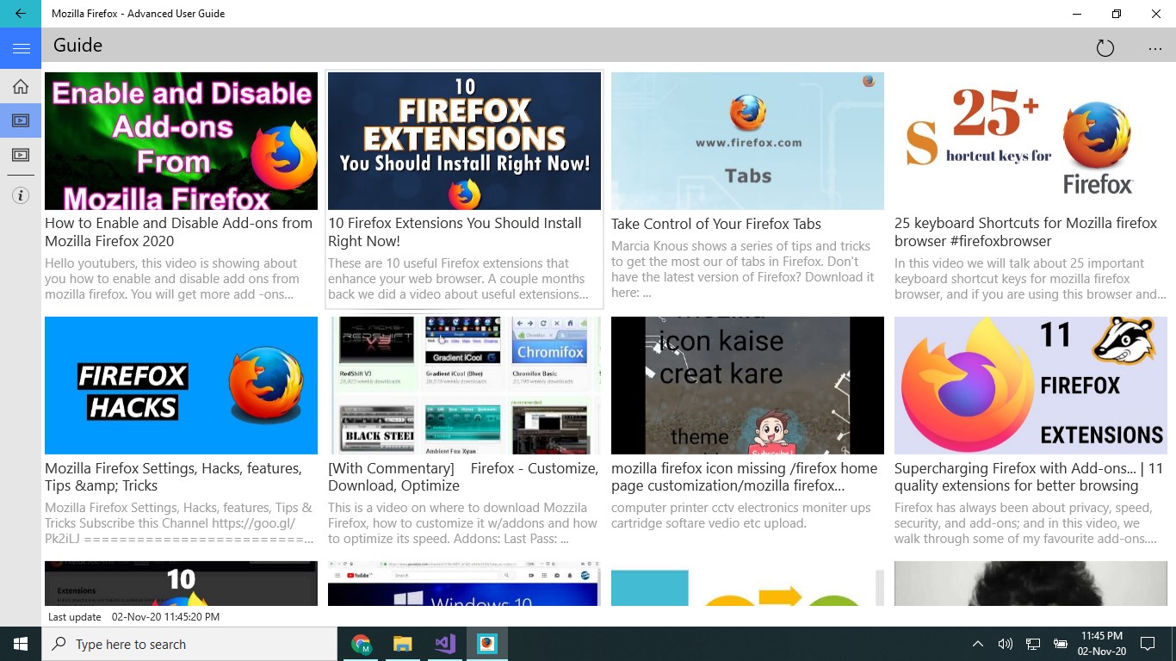Image resolution: width=1176 pixels, height=661 pixels.
Task: Play the 10 Firefox Extensions video
Action: click(x=464, y=140)
